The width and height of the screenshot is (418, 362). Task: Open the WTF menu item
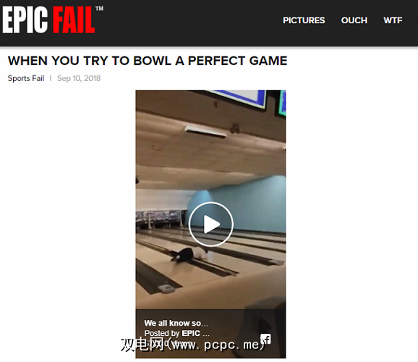pyautogui.click(x=393, y=20)
